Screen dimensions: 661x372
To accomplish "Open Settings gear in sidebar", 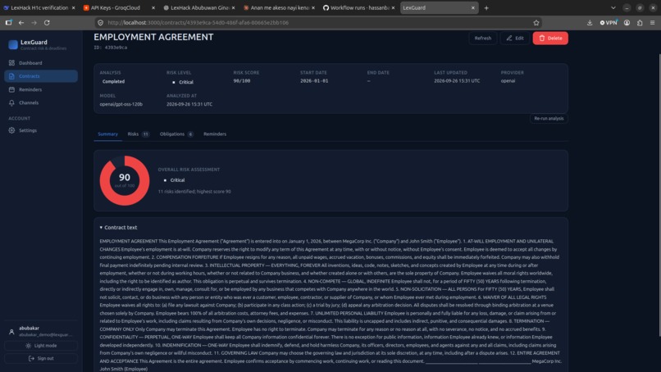I will [41, 130].
